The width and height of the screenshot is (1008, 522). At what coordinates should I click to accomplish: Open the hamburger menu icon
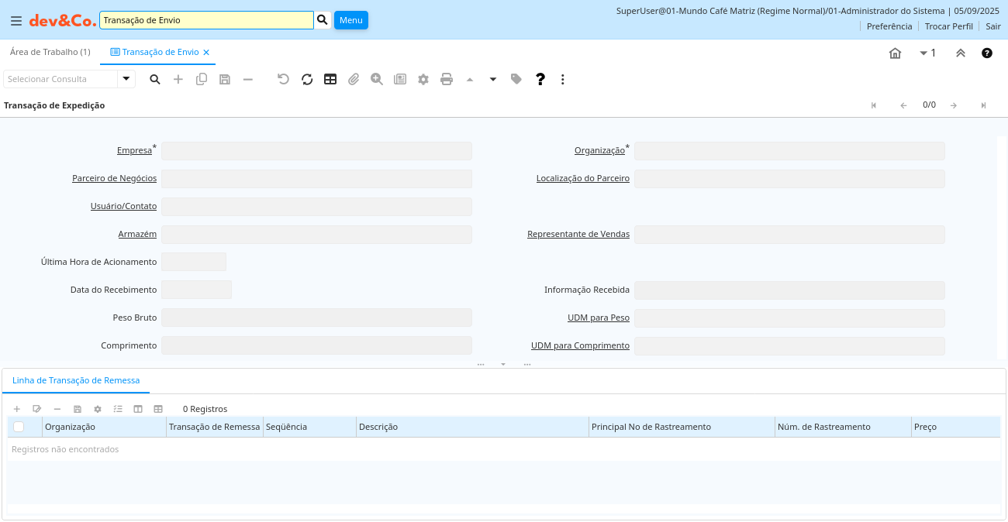[16, 21]
